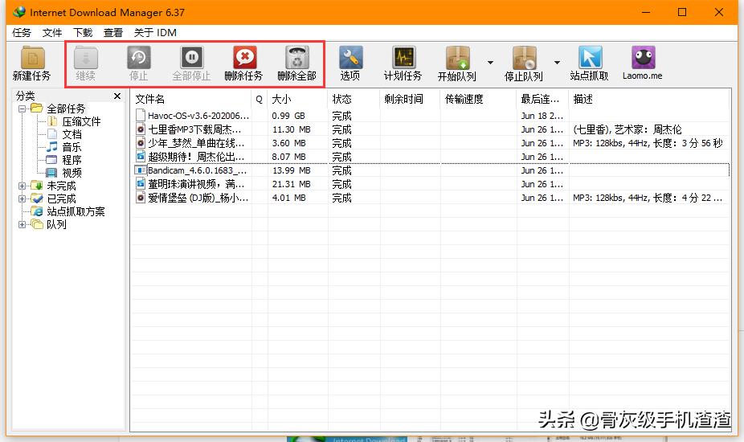This screenshot has width=744, height=442.
Task: Open 选项 options tools icon
Action: 350,58
